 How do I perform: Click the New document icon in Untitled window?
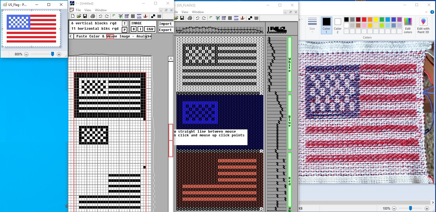pyautogui.click(x=73, y=16)
